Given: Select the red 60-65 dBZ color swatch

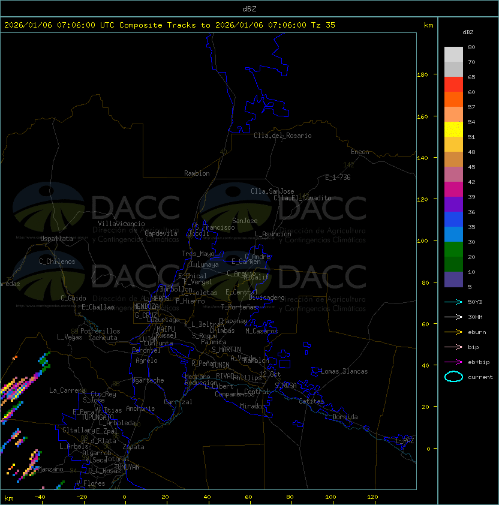Looking at the screenshot, I should pos(453,85).
